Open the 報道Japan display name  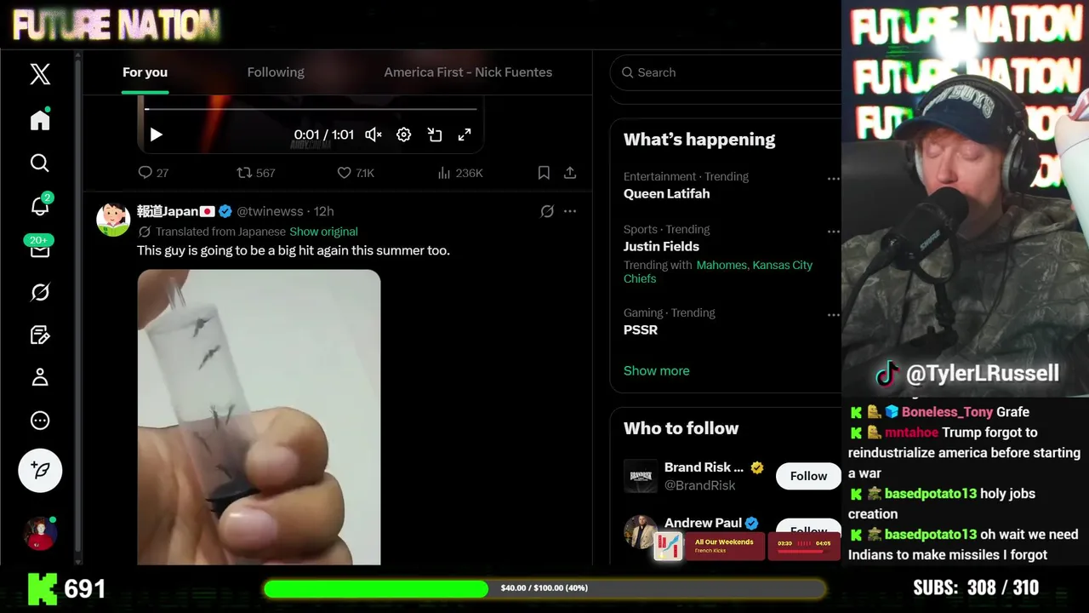click(176, 211)
